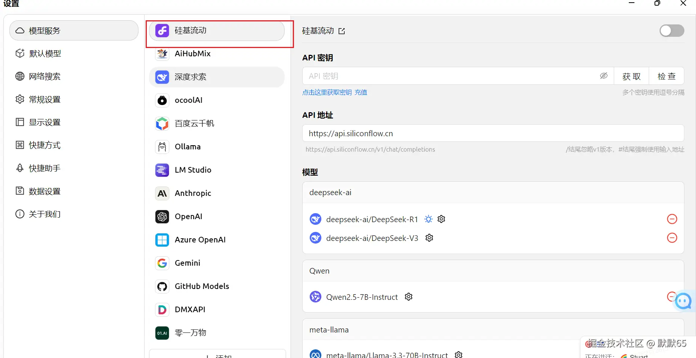The height and width of the screenshot is (358, 696).
Task: Click the deepseek-ai/DeepSeek-V3 model name
Action: pyautogui.click(x=372, y=238)
